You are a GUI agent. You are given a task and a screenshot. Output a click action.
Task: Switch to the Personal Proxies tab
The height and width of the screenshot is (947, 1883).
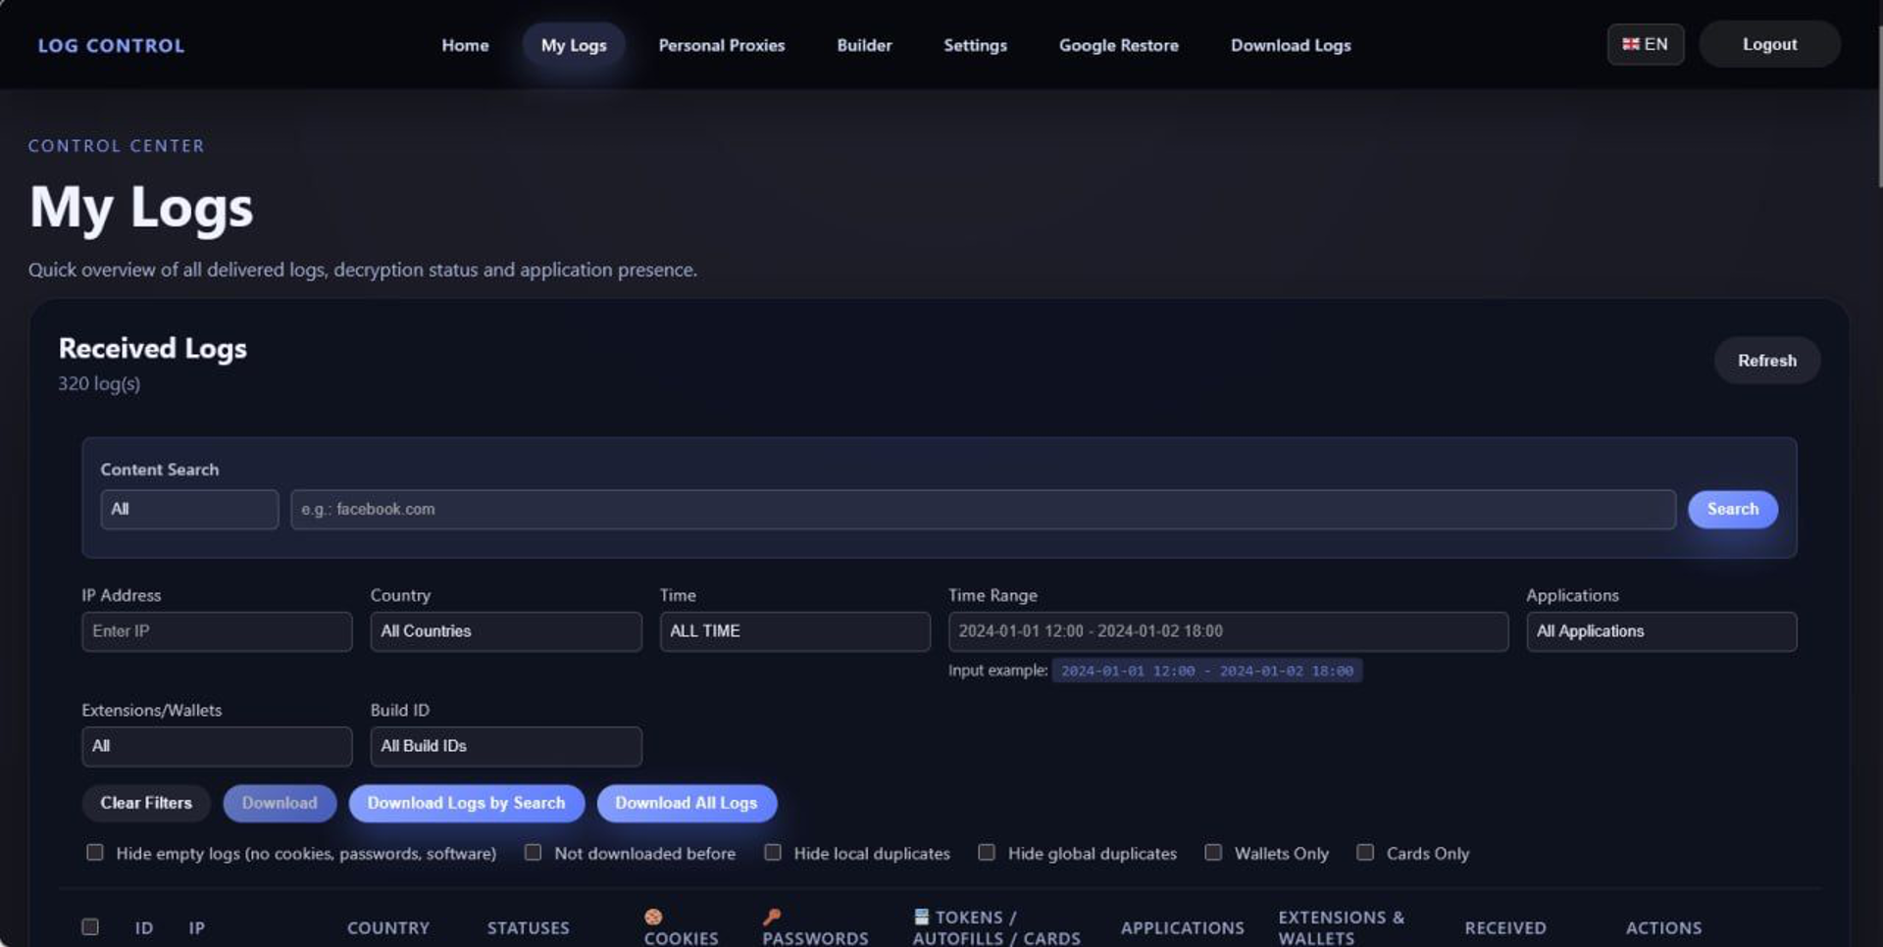coord(721,45)
